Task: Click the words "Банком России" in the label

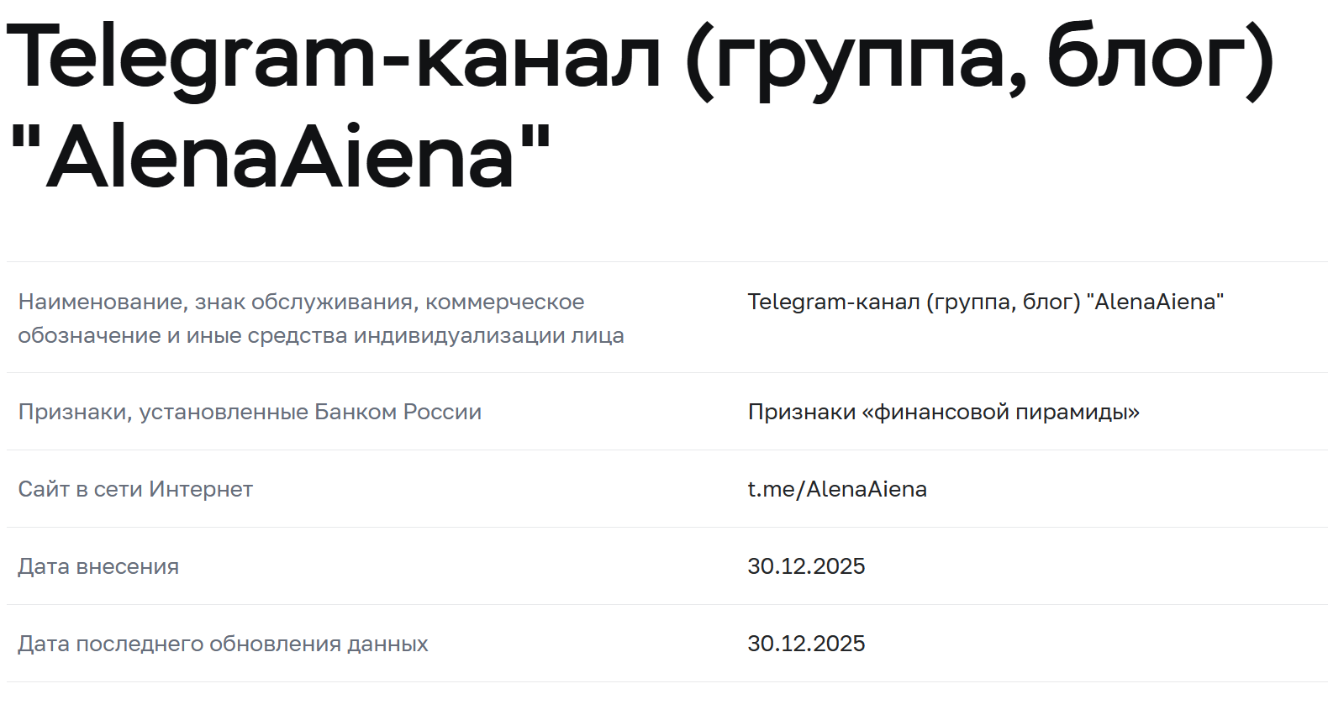Action: (398, 412)
